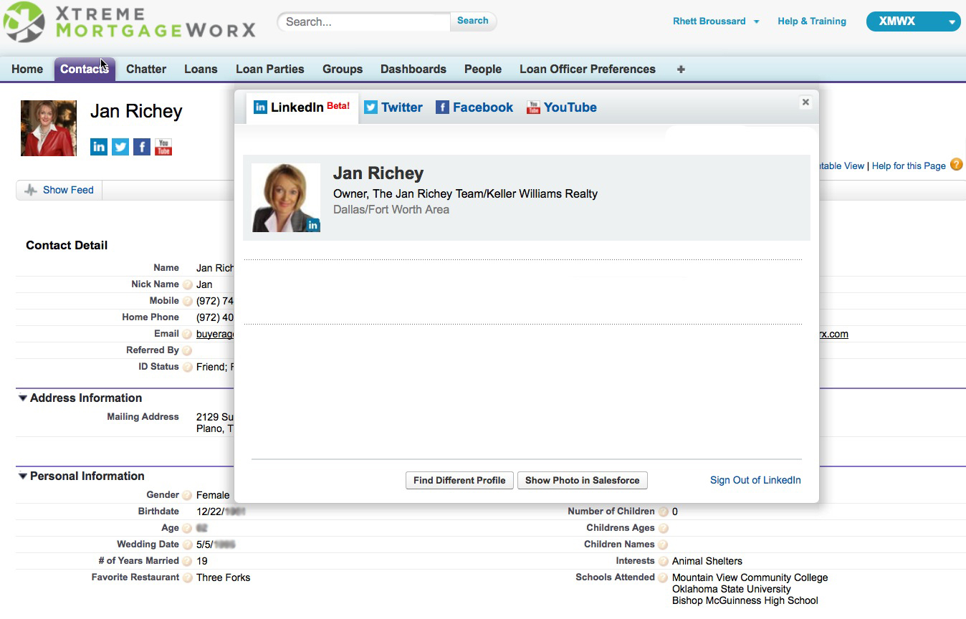Click the buyeragent email address link

216,335
